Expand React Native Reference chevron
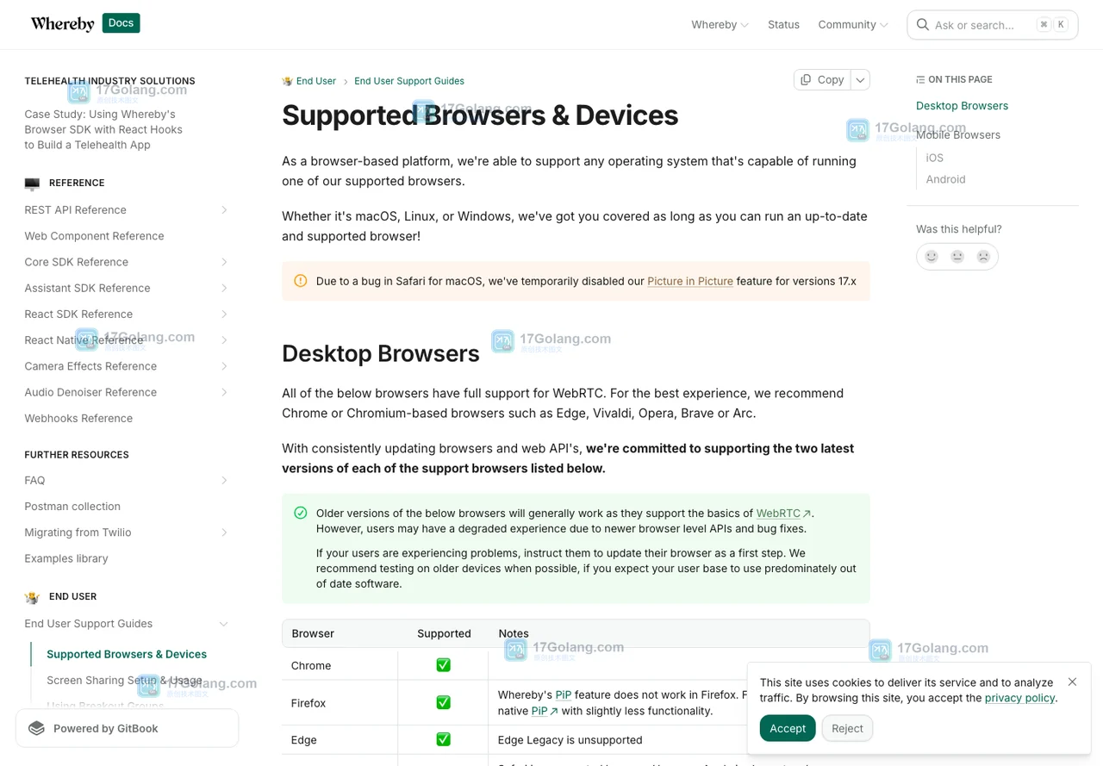Viewport: 1103px width, 766px height. (224, 340)
